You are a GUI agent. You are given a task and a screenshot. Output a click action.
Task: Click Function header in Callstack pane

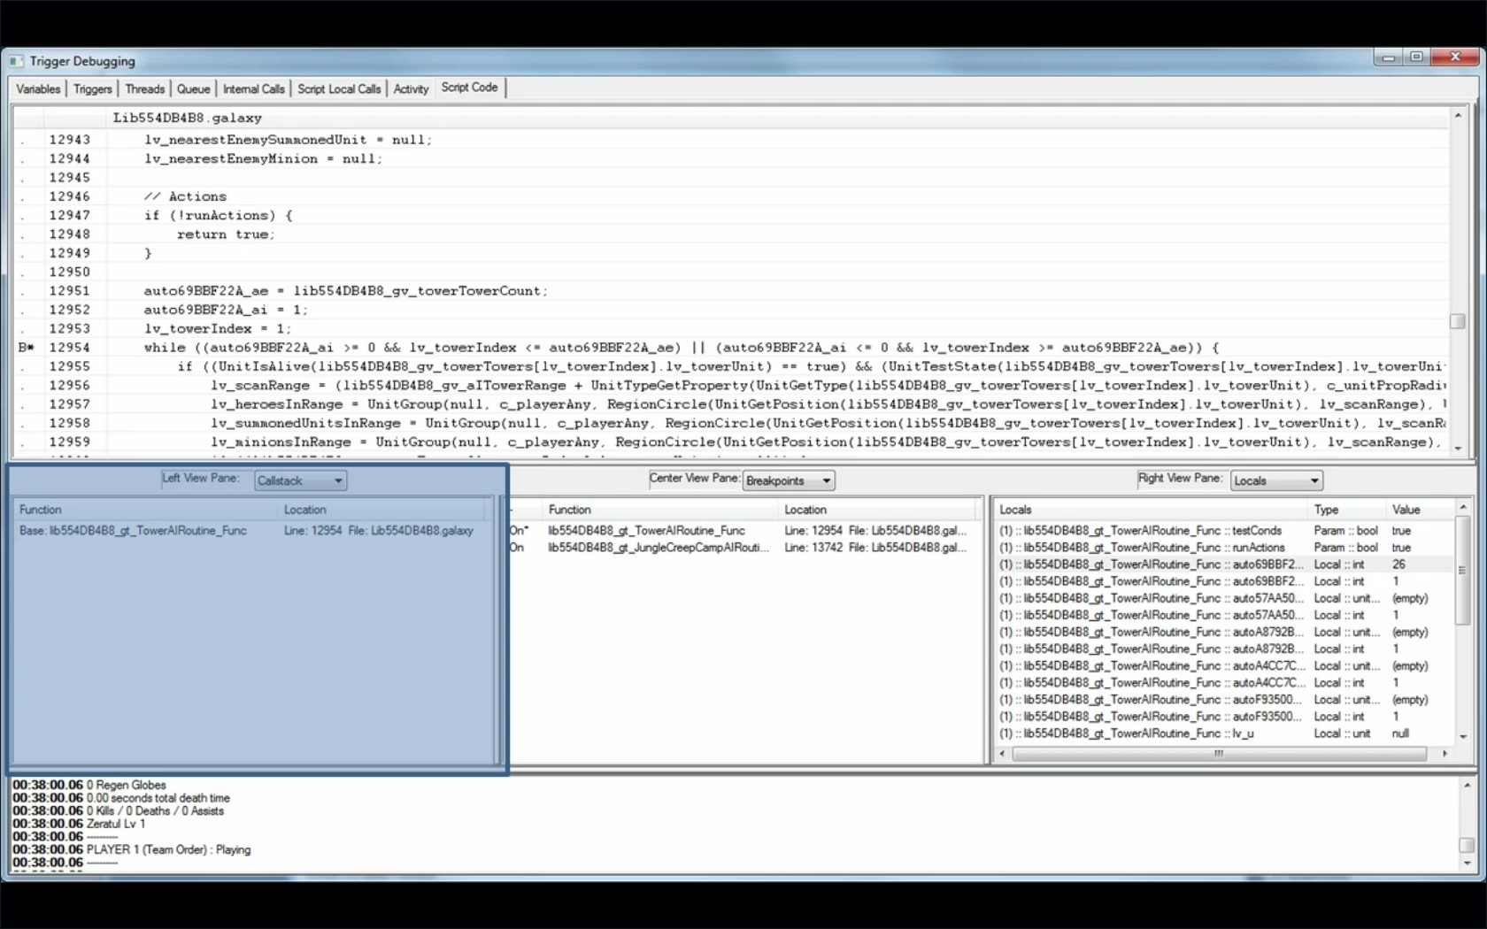[146, 510]
